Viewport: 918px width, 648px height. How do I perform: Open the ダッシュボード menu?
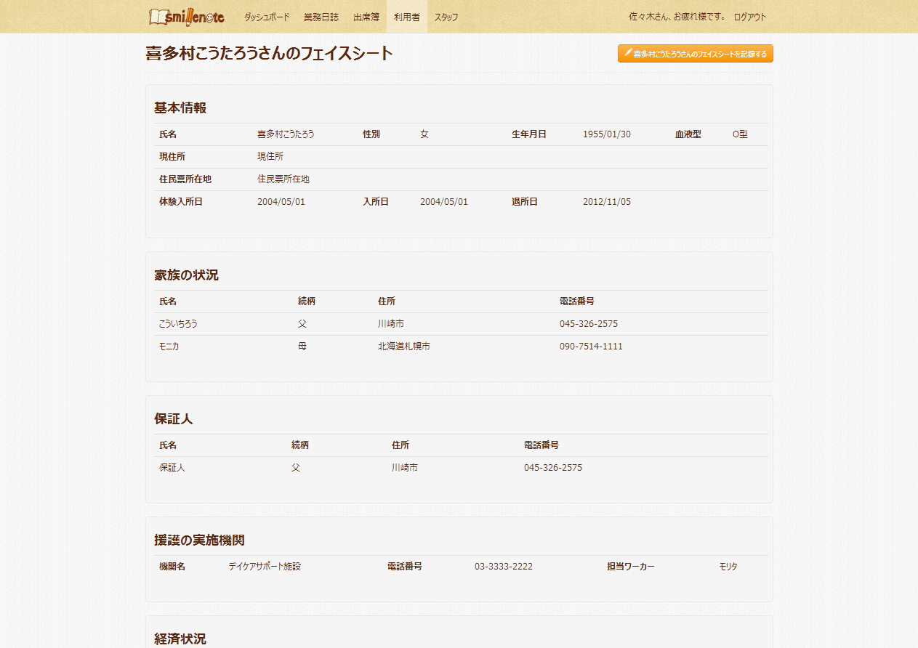click(267, 17)
